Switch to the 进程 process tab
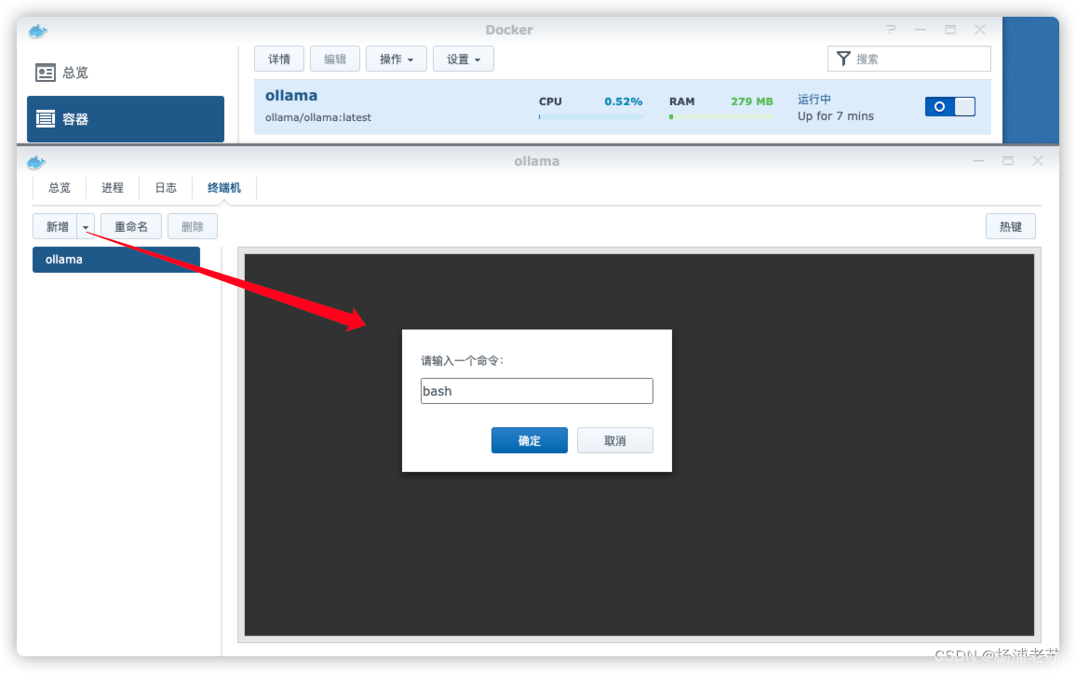This screenshot has width=1076, height=673. tap(113, 188)
